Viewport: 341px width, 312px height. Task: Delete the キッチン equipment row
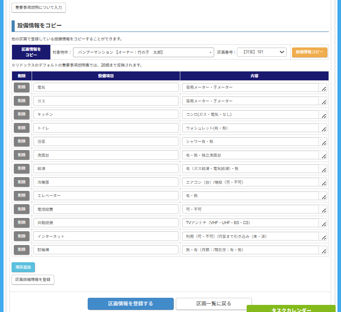tap(21, 115)
